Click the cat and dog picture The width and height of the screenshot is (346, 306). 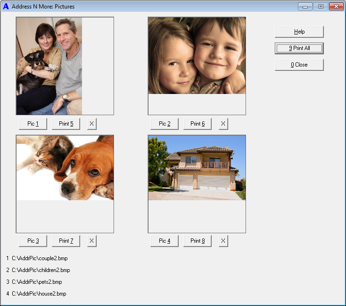(65, 168)
